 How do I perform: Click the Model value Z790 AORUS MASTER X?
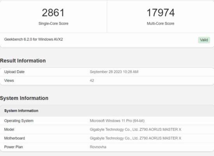[x=135, y=129]
